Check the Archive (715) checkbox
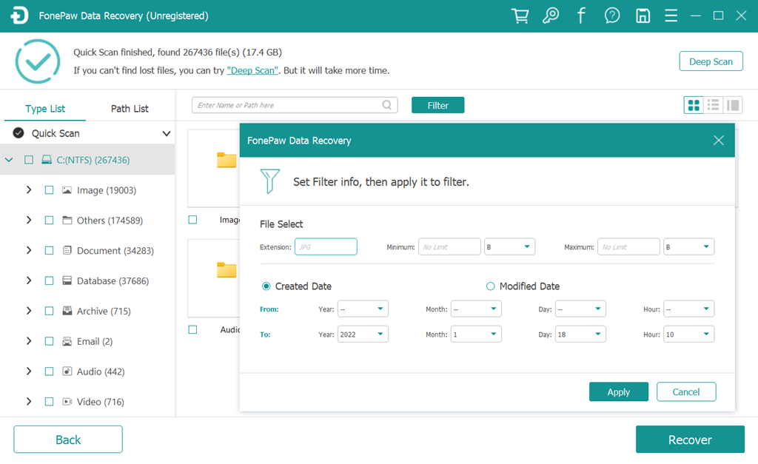Viewport: 758px width, 464px height. (49, 311)
